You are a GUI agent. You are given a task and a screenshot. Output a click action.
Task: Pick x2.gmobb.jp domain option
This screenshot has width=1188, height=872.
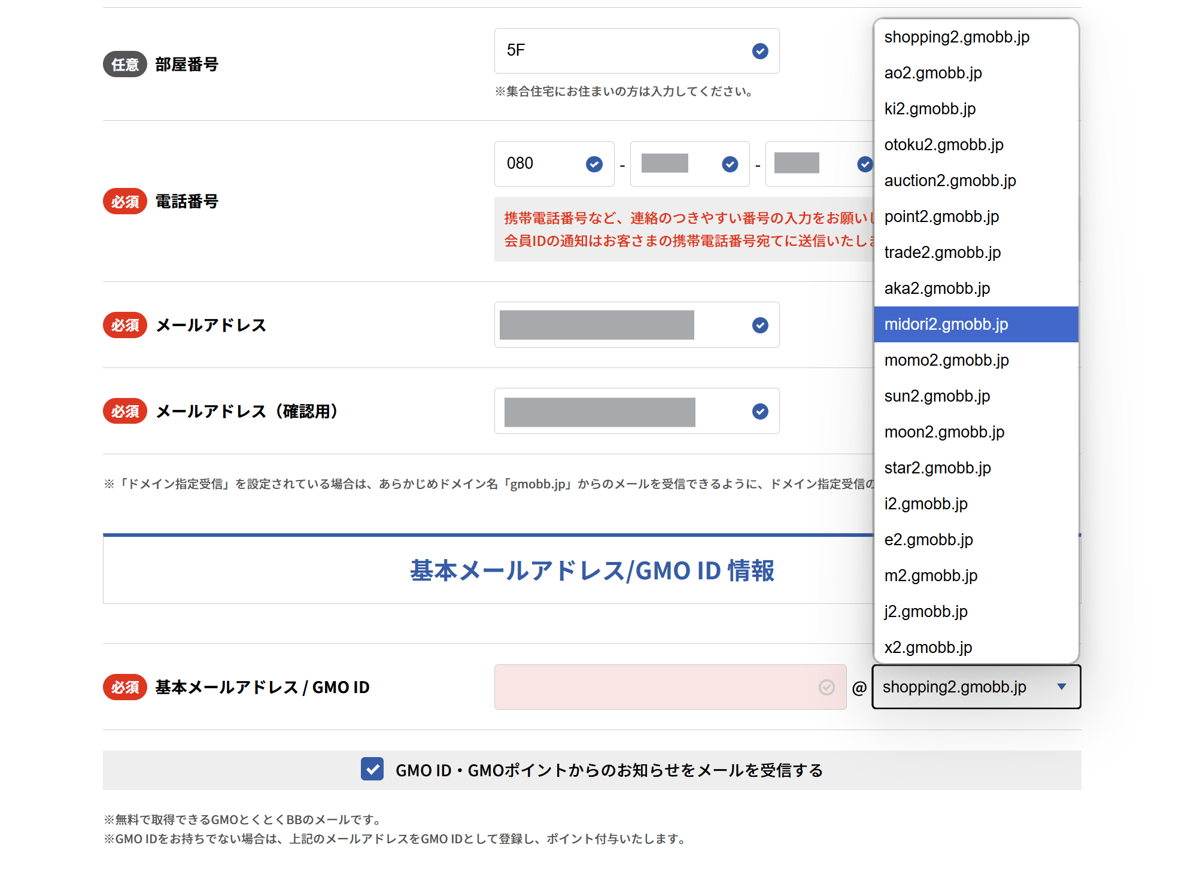(x=976, y=646)
